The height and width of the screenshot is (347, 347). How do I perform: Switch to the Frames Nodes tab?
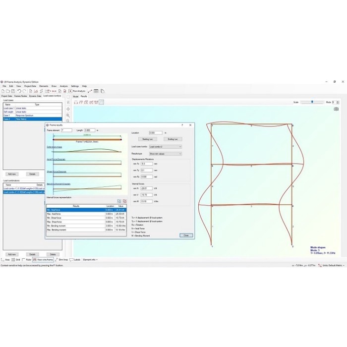click(x=21, y=96)
